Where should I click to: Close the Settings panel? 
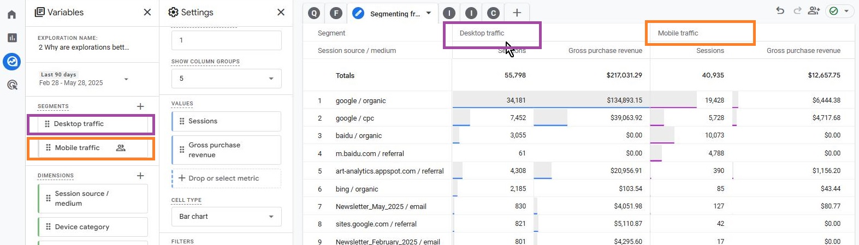(x=281, y=12)
